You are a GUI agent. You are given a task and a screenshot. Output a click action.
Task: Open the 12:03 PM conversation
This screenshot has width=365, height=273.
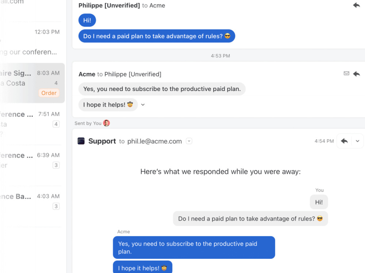[x=32, y=42]
